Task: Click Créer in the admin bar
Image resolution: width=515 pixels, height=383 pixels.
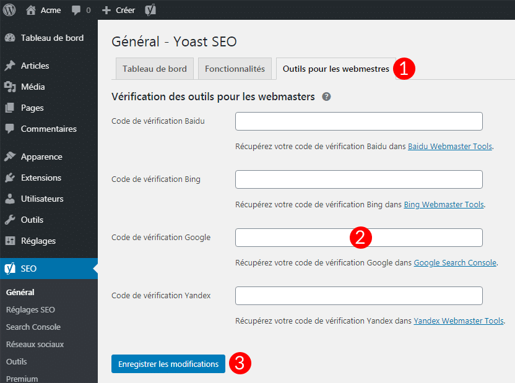Action: 125,10
